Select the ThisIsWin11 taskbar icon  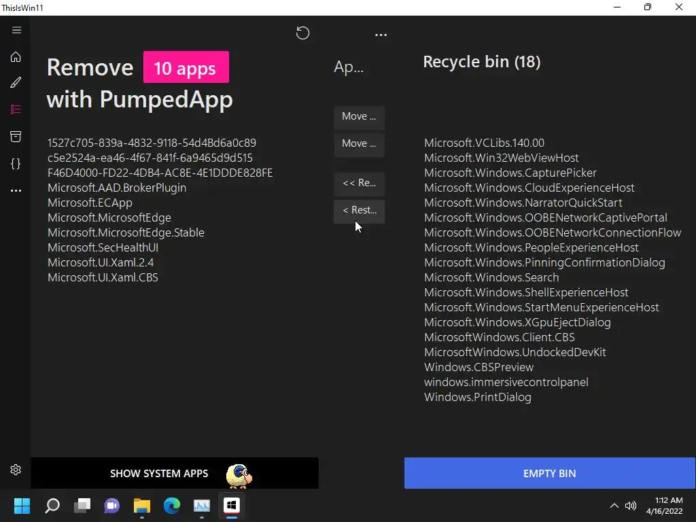click(x=232, y=505)
